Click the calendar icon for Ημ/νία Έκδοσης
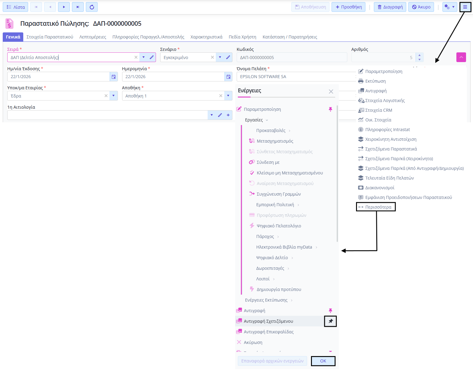Viewport: 473px width, 370px height. [x=114, y=77]
